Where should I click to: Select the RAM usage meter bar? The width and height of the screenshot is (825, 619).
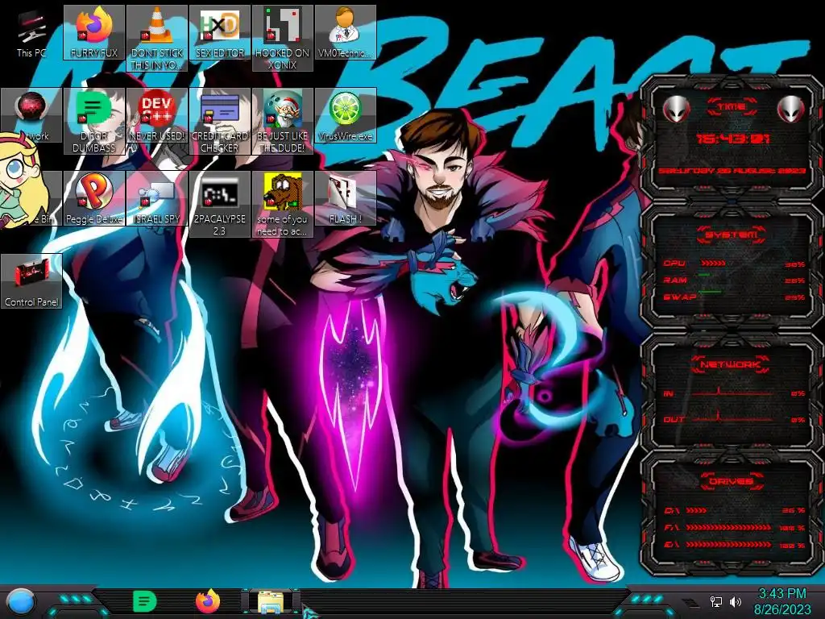[704, 275]
